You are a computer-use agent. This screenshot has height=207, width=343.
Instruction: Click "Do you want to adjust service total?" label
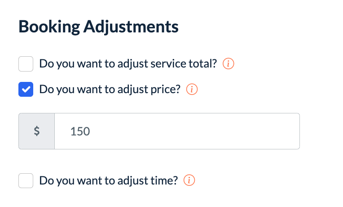click(x=128, y=64)
